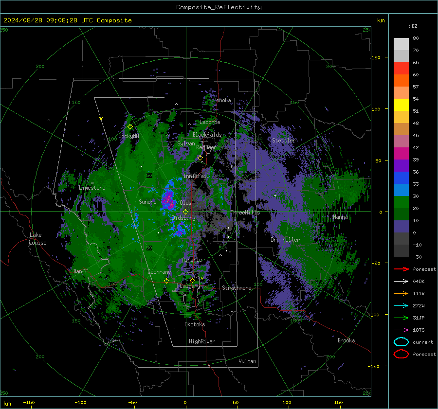Select the Sundre town label
The height and width of the screenshot is (409, 438).
click(x=147, y=201)
